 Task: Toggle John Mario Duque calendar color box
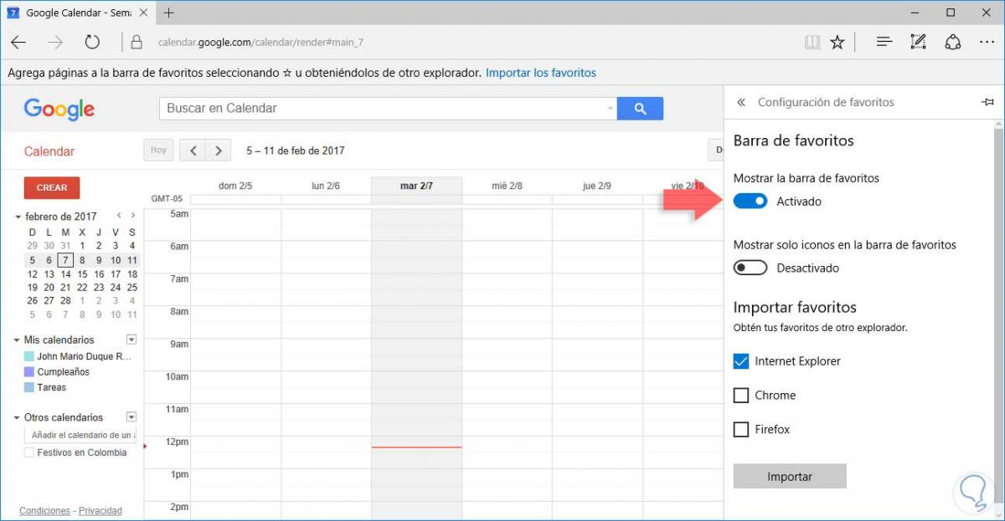[29, 356]
